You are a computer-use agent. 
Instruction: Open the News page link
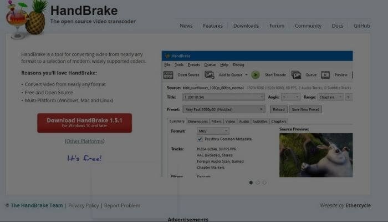point(186,26)
